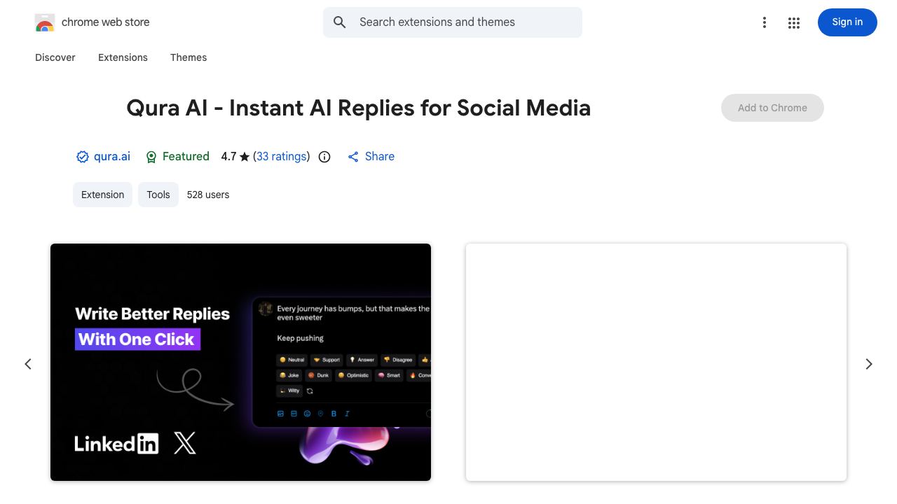The image size is (897, 504).
Task: Click the italic icon in promo editor
Action: (x=347, y=414)
